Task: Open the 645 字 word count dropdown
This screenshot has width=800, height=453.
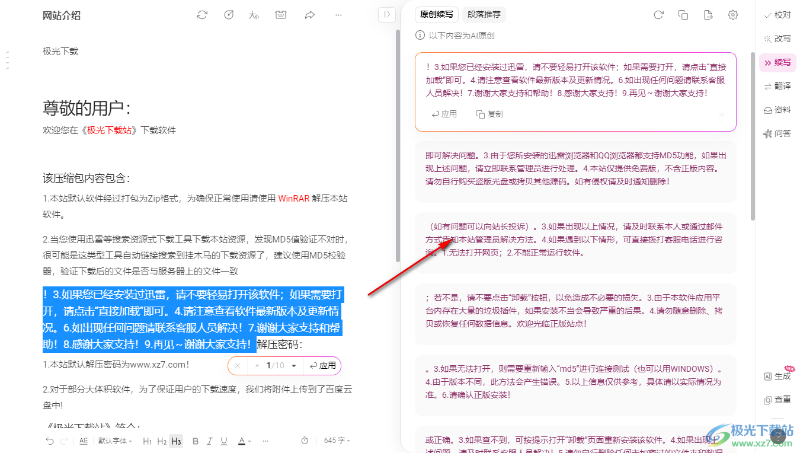Action: click(x=337, y=441)
